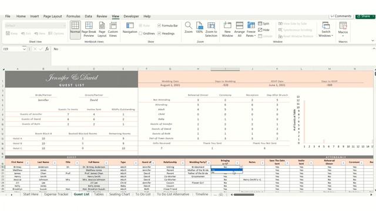Open Notes column filter dropdown
The height and width of the screenshot is (211, 376).
[x=262, y=163]
